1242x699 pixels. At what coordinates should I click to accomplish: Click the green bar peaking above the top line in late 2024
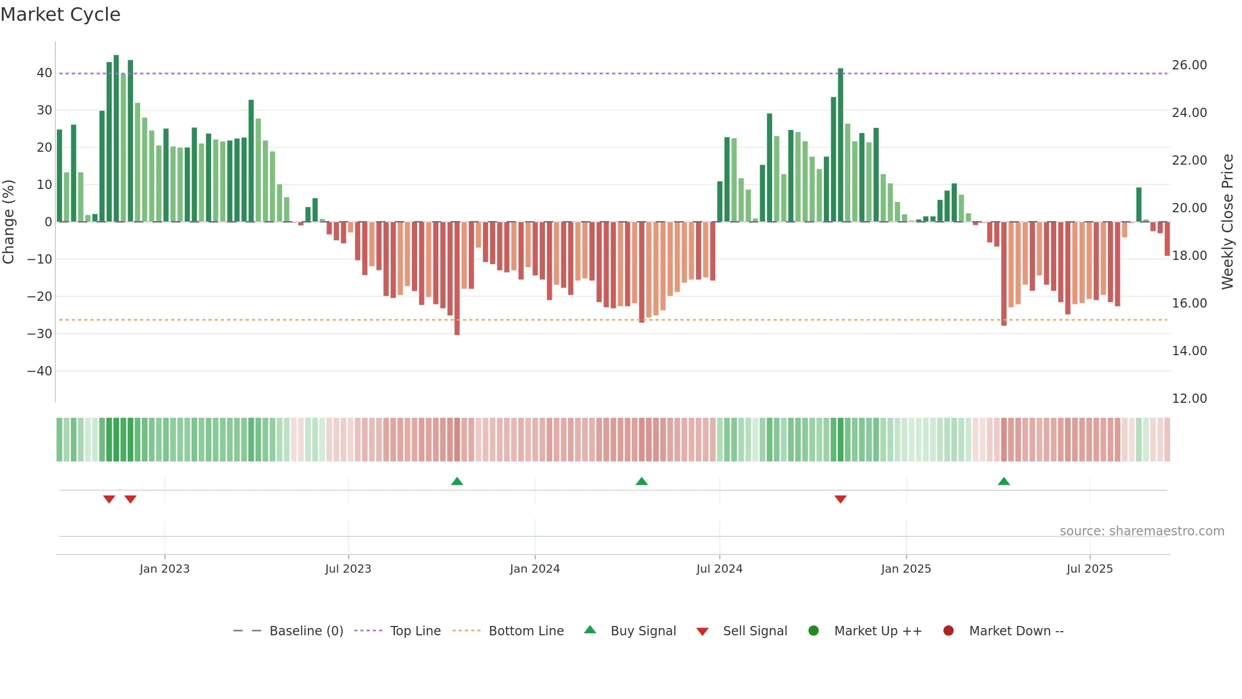(840, 145)
